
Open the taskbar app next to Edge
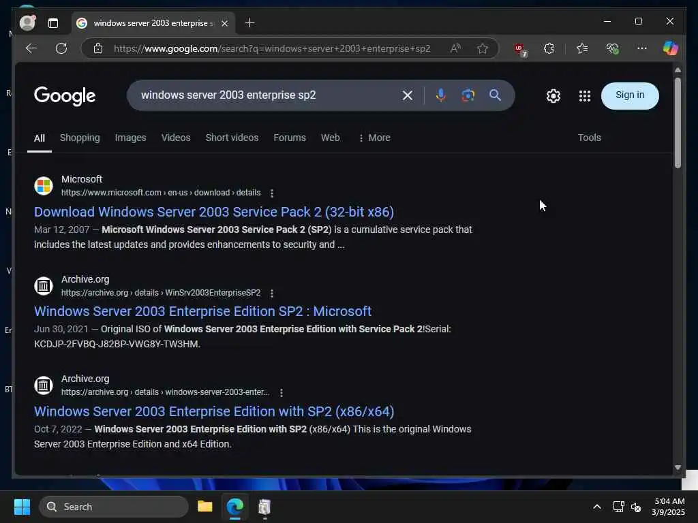(x=264, y=507)
